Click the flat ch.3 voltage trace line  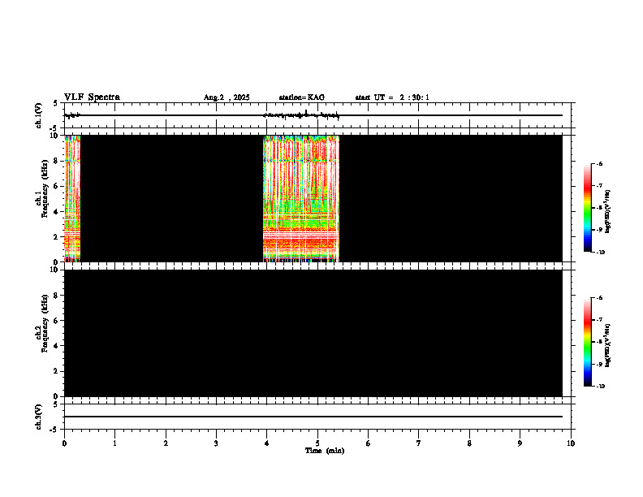[313, 417]
